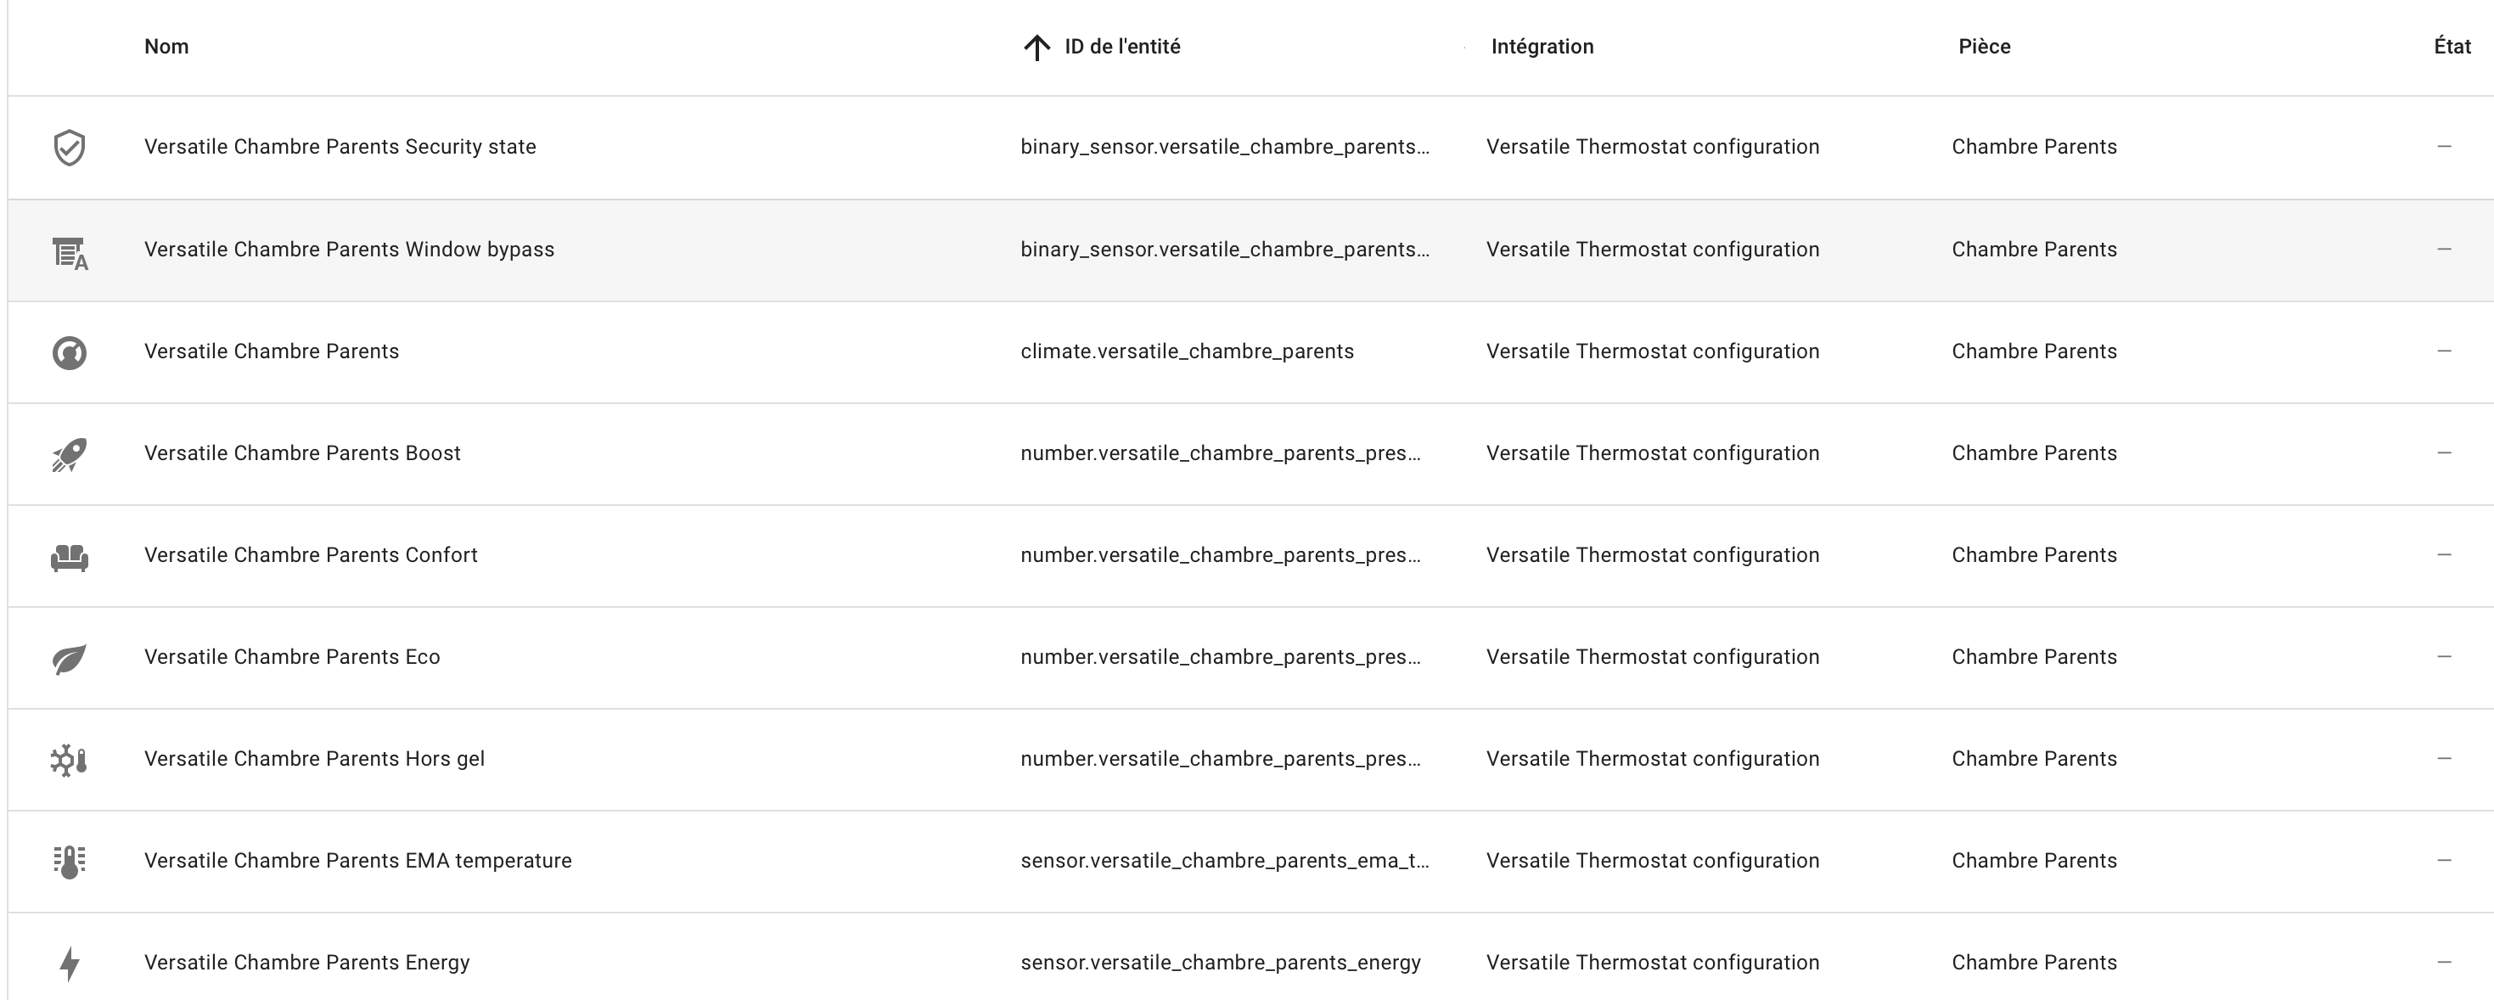Viewport: 2494px width, 1000px height.
Task: Click the entity ID in the Window bypass row
Action: pyautogui.click(x=1225, y=250)
